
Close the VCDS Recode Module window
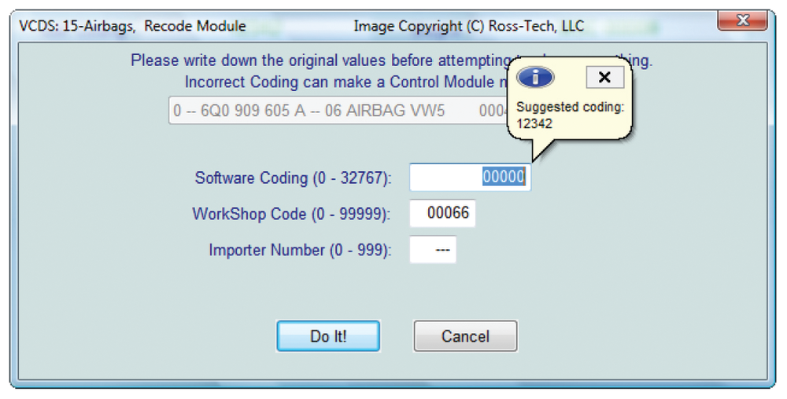click(x=742, y=21)
